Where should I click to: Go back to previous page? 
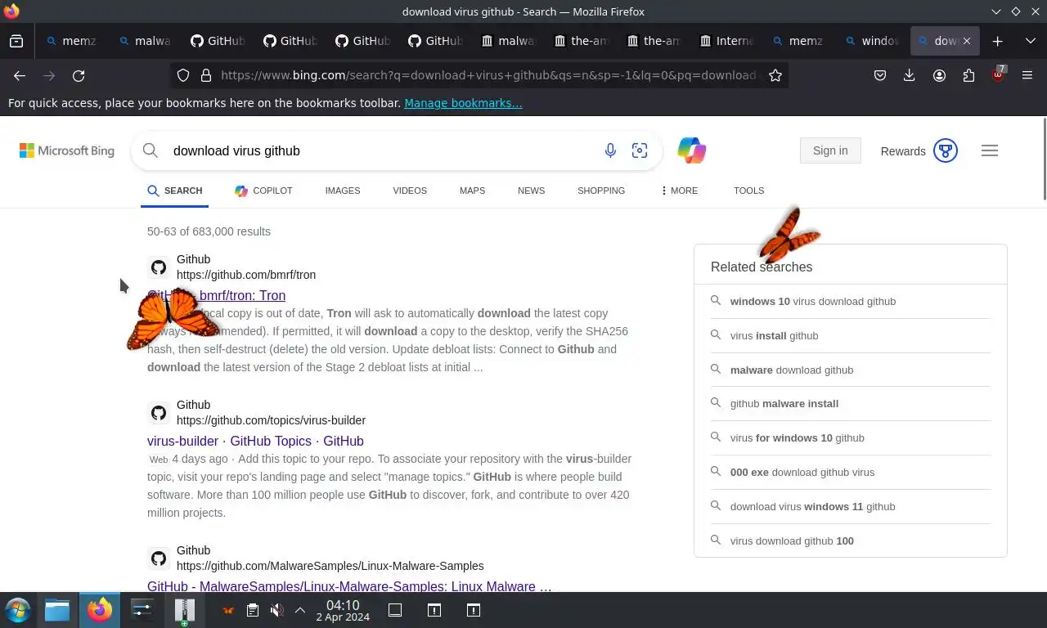click(20, 75)
